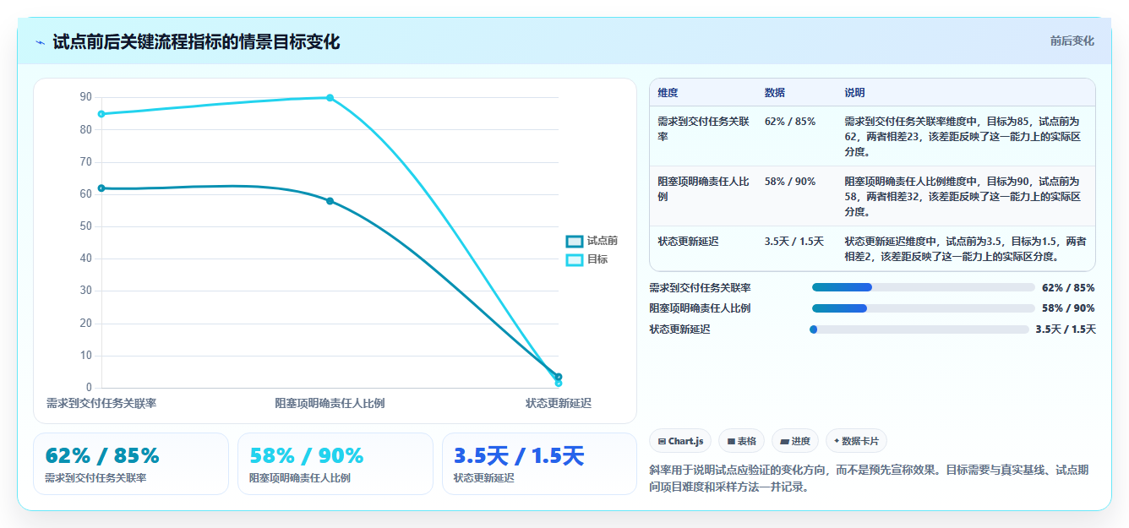The image size is (1129, 528).
Task: Click x-axis label 需求到交付任务关联率
Action: tap(101, 403)
